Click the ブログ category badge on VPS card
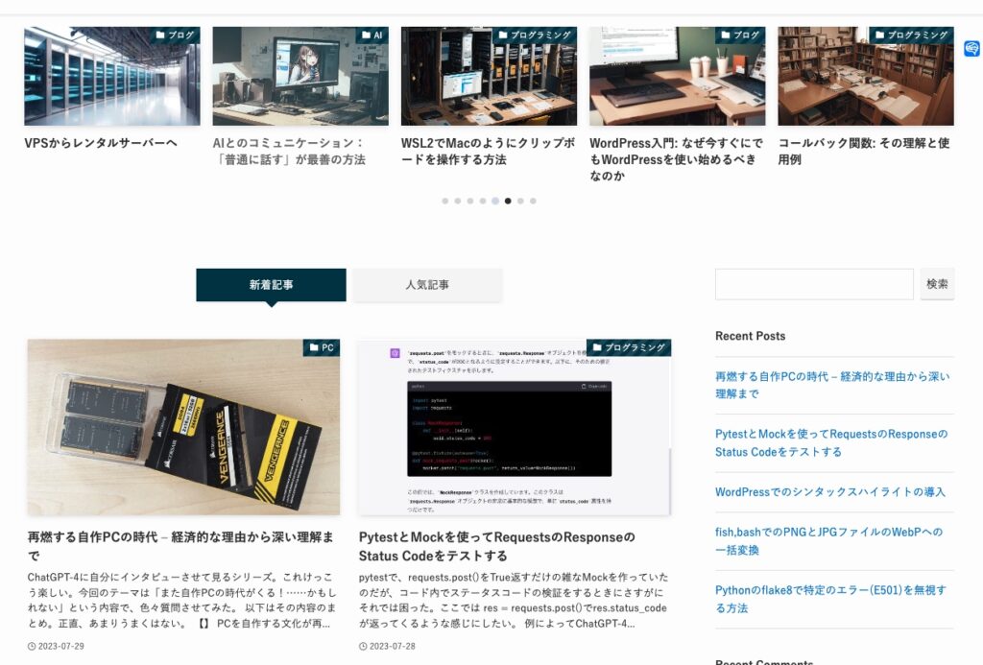Viewport: 983px width, 665px height. [175, 36]
